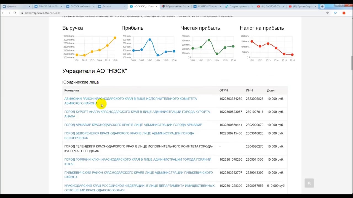353x198 pixels.
Task: Open ГУЛЬКЕВИЧСКИЙ РАЙОН administration link
Action: tap(138, 175)
